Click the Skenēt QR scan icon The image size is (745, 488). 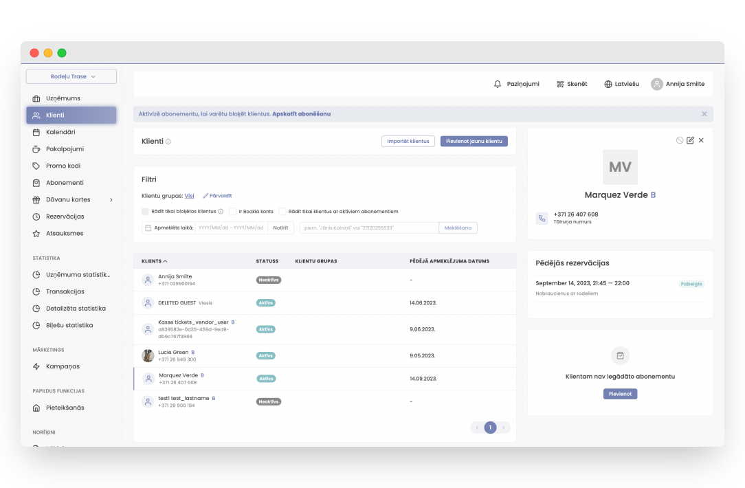point(560,84)
